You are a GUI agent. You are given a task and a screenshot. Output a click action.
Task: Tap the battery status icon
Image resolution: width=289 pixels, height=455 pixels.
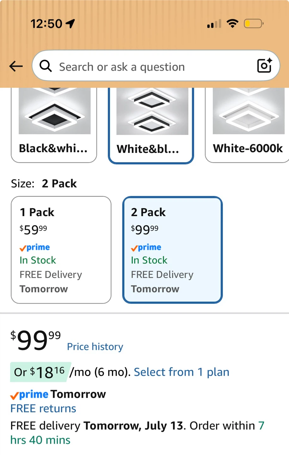tap(254, 24)
